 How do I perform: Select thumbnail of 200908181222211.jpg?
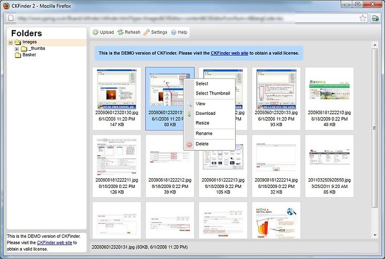tap(117, 156)
